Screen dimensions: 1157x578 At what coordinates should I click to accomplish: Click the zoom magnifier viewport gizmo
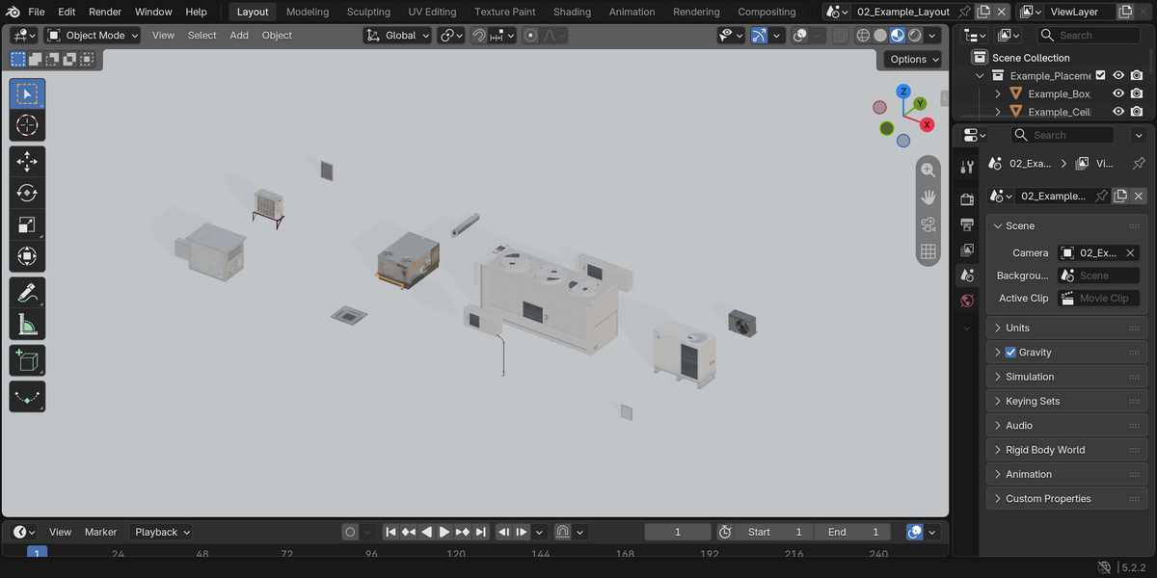tap(928, 170)
